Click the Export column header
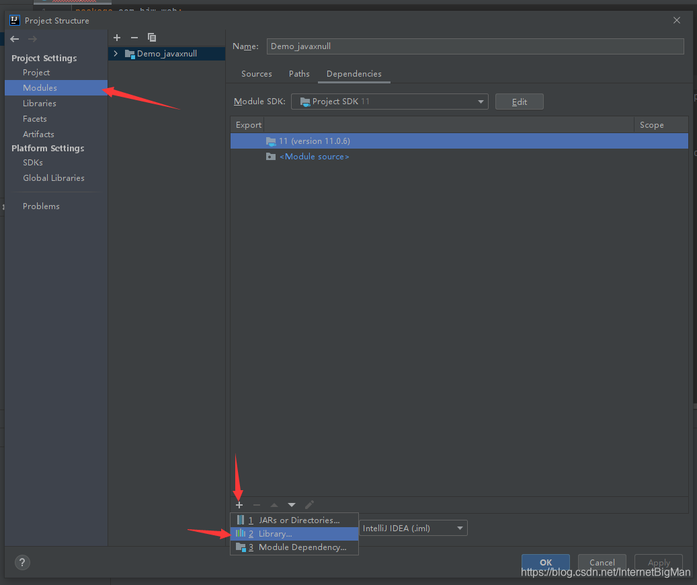This screenshot has width=697, height=585. point(249,125)
